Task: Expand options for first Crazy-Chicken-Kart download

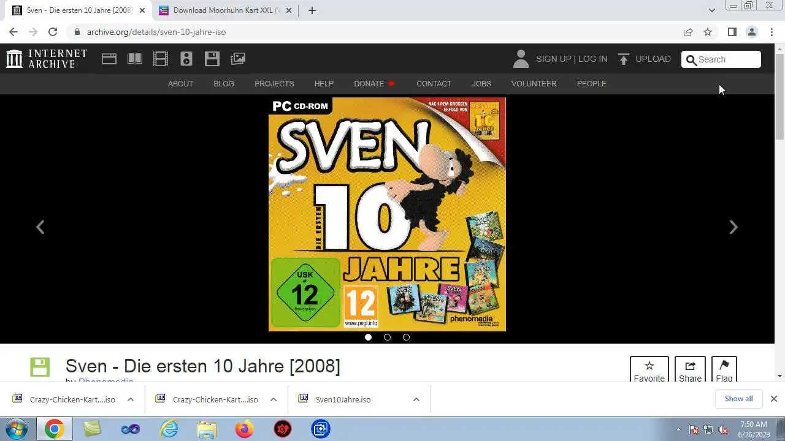Action: 131,399
